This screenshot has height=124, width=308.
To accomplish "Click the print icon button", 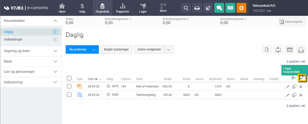I will coord(301,50).
